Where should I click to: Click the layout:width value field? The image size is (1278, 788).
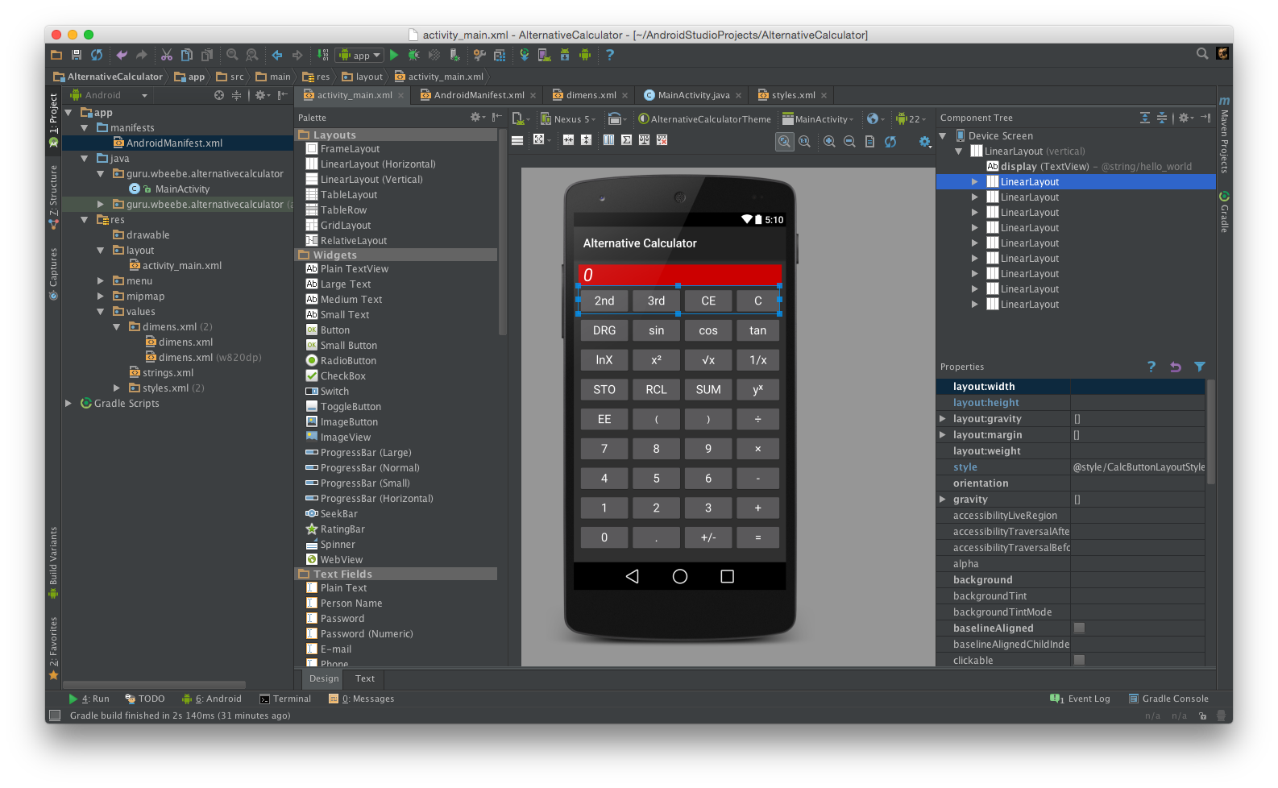coord(1138,386)
